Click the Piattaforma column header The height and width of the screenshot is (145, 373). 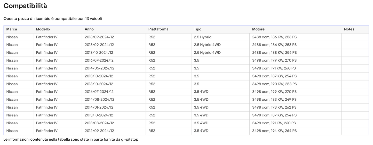point(158,29)
